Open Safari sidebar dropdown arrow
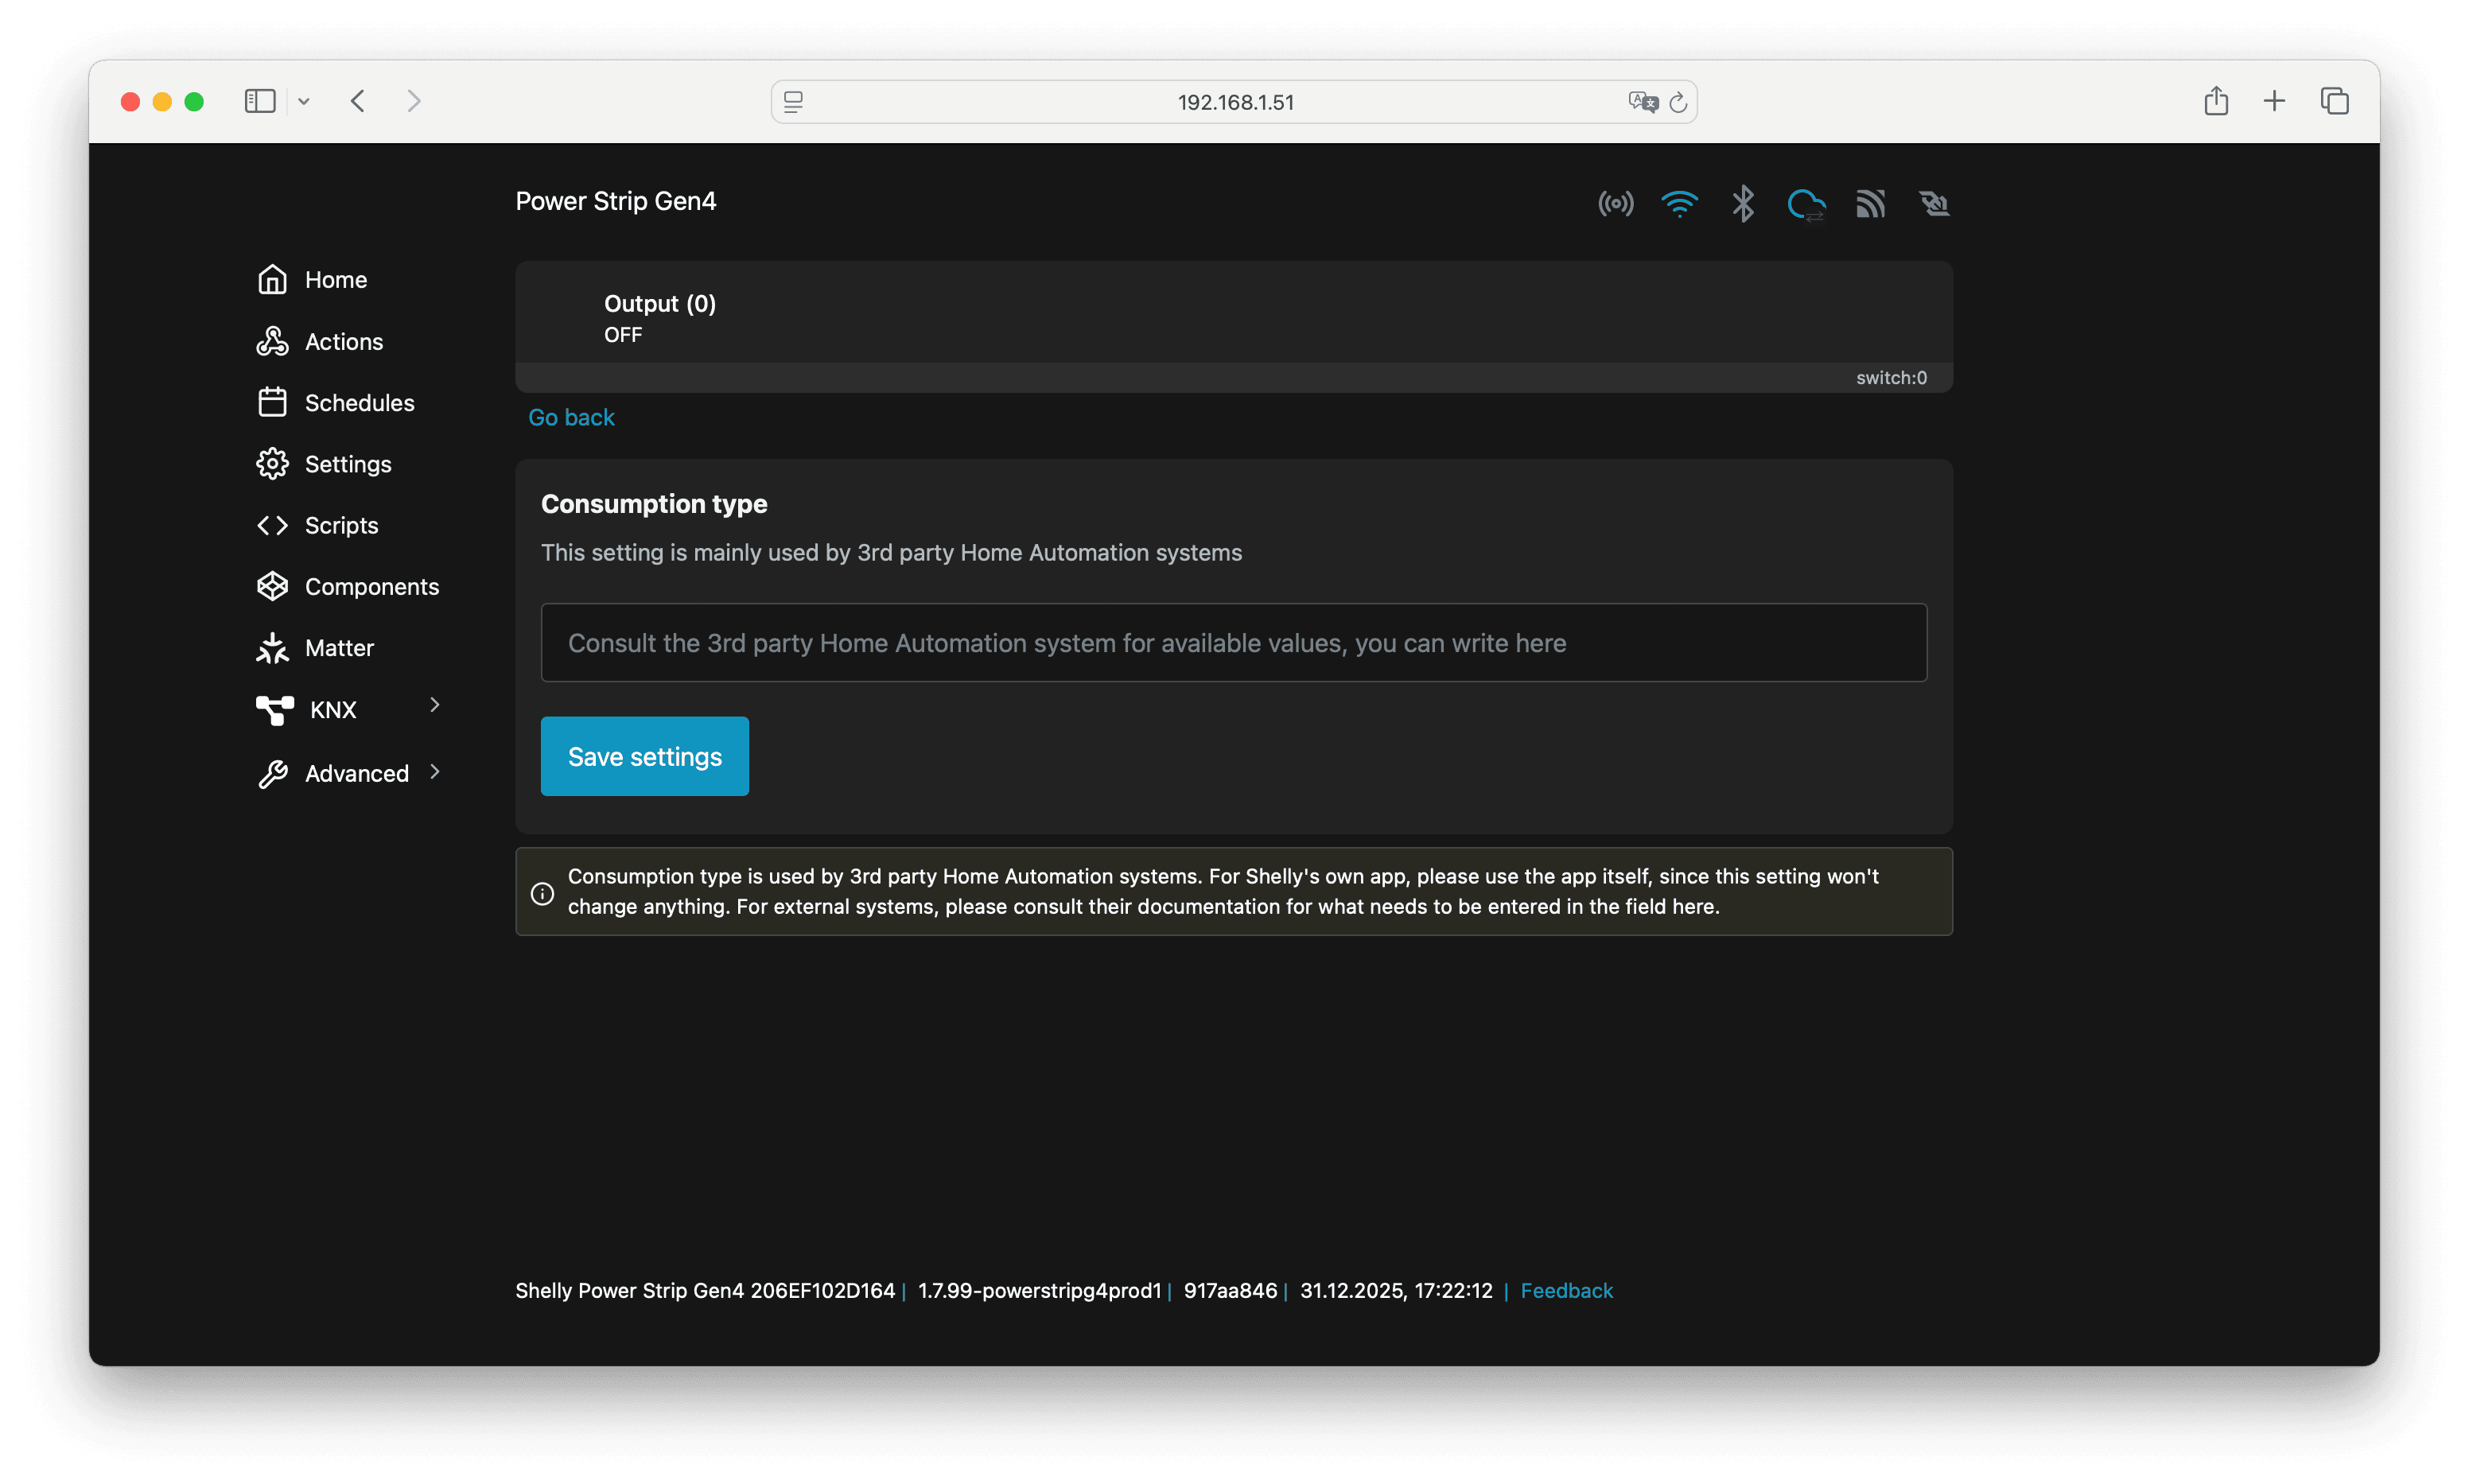The image size is (2469, 1484). [x=304, y=101]
